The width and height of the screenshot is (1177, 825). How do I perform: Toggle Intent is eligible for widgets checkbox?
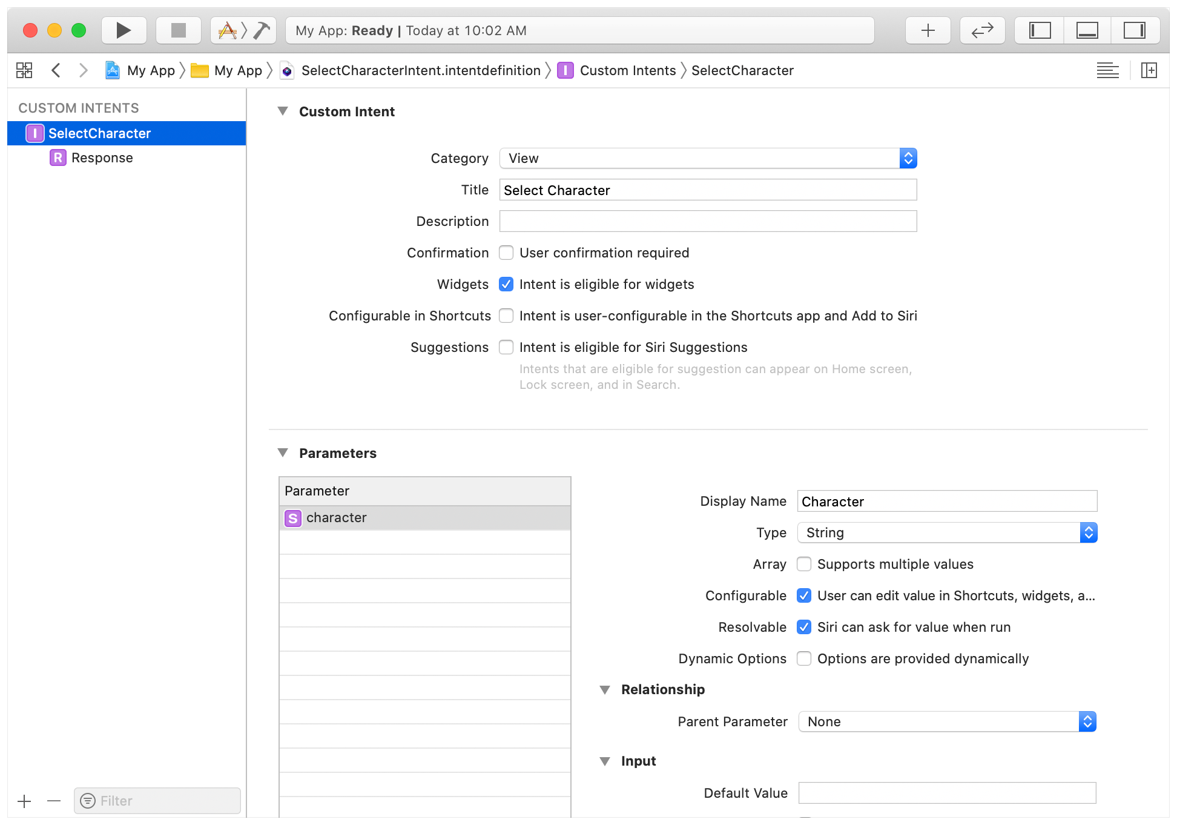point(507,285)
